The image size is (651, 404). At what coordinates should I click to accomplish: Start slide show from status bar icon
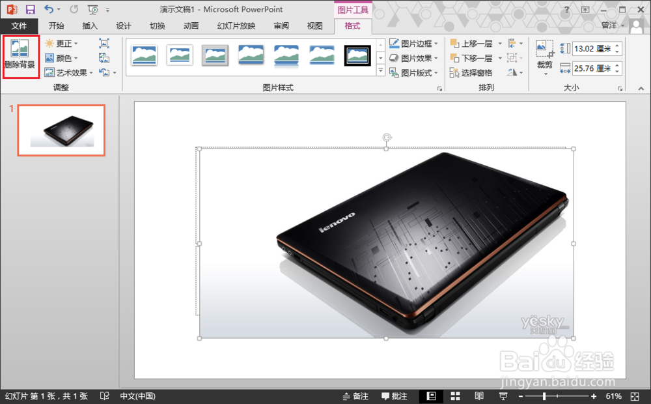click(x=503, y=396)
